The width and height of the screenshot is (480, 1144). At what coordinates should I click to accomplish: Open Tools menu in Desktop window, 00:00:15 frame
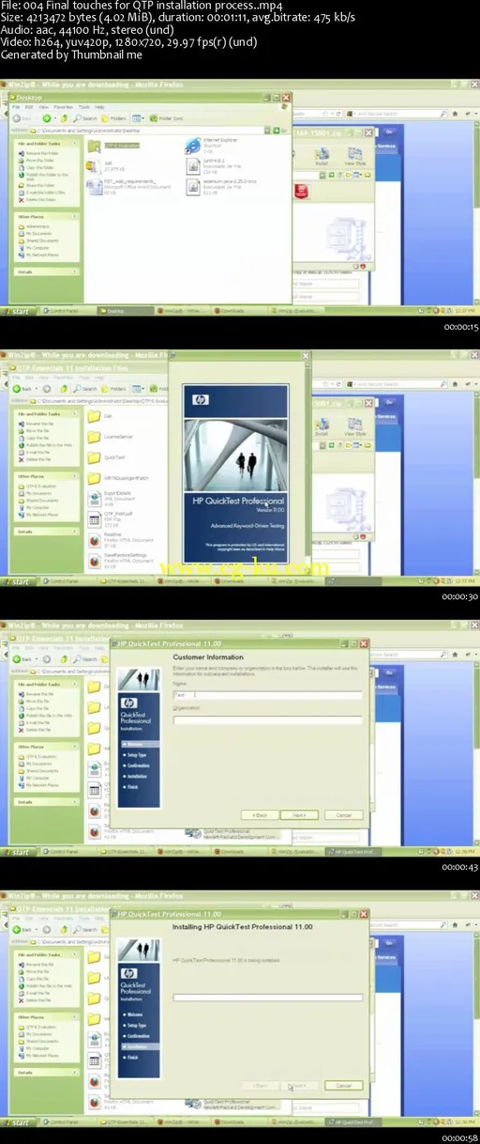(x=84, y=107)
